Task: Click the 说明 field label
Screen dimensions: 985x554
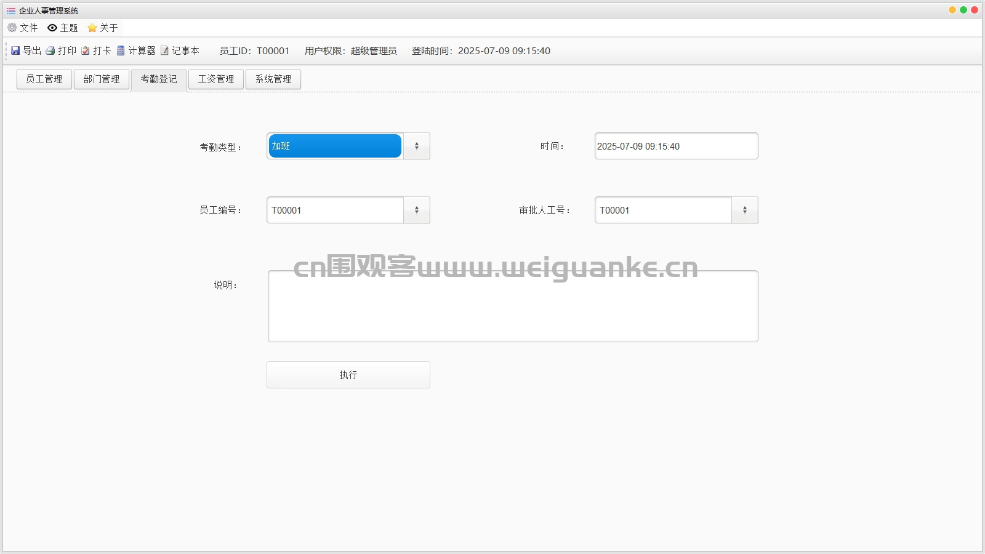Action: pos(225,285)
